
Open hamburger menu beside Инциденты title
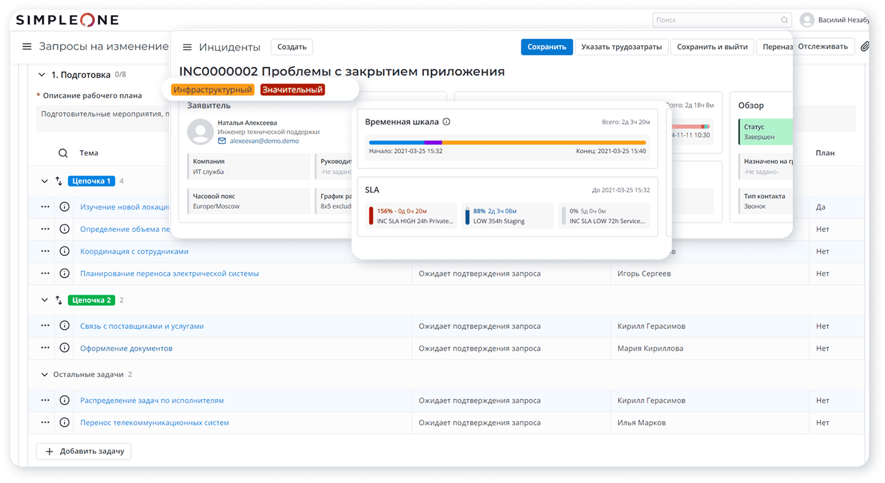187,47
